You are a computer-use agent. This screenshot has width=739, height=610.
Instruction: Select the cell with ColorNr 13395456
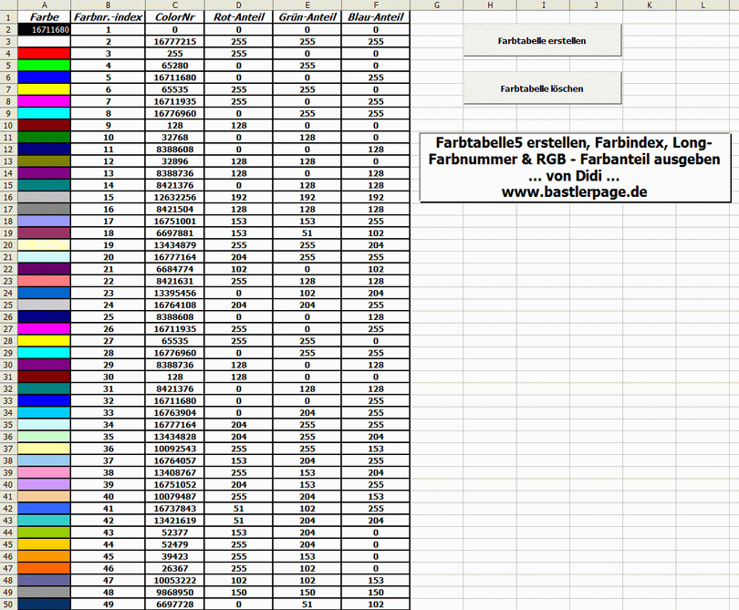coord(175,293)
